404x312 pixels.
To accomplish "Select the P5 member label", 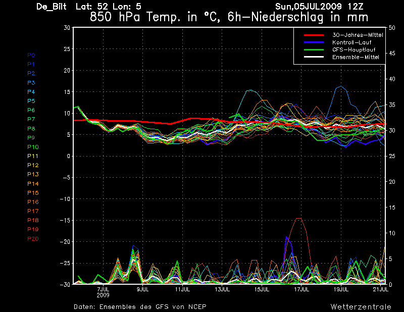I will point(31,101).
